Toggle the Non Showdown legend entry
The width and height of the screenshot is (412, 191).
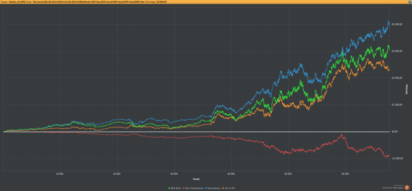(x=193, y=188)
